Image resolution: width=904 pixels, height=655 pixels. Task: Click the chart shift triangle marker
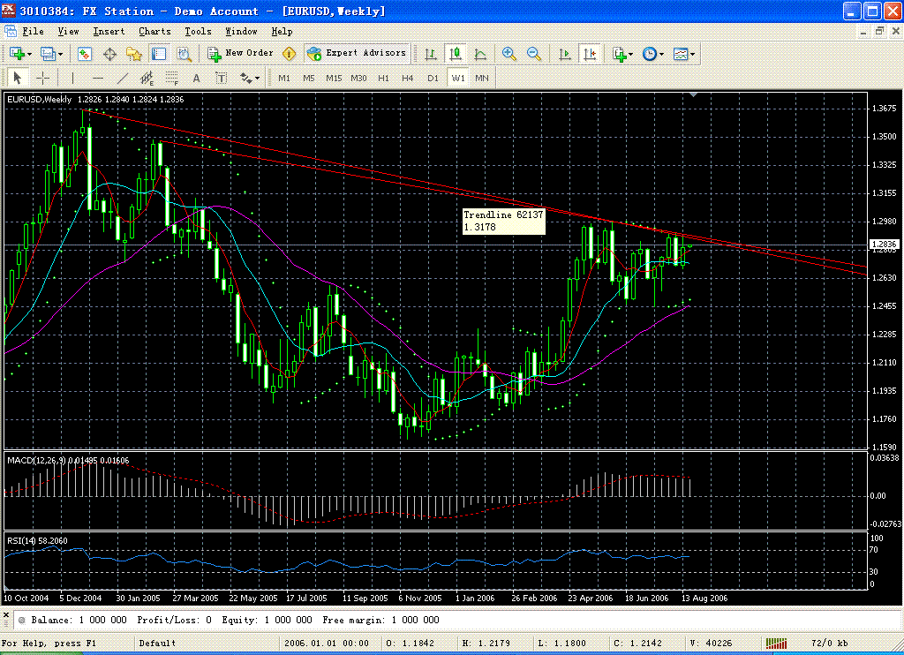point(694,94)
